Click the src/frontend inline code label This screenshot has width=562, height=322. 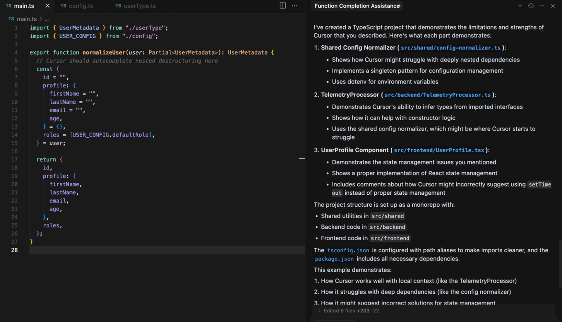(390, 239)
